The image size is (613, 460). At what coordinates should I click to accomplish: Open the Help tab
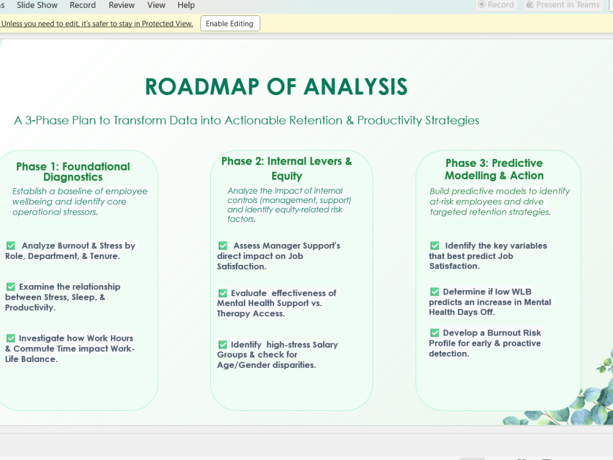[186, 5]
